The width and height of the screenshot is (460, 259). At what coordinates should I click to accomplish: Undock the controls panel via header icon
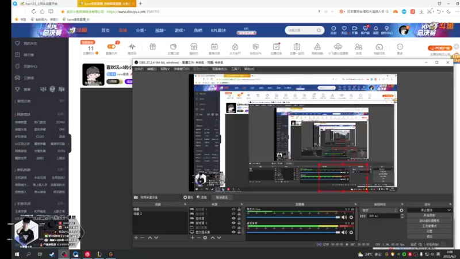point(450,204)
